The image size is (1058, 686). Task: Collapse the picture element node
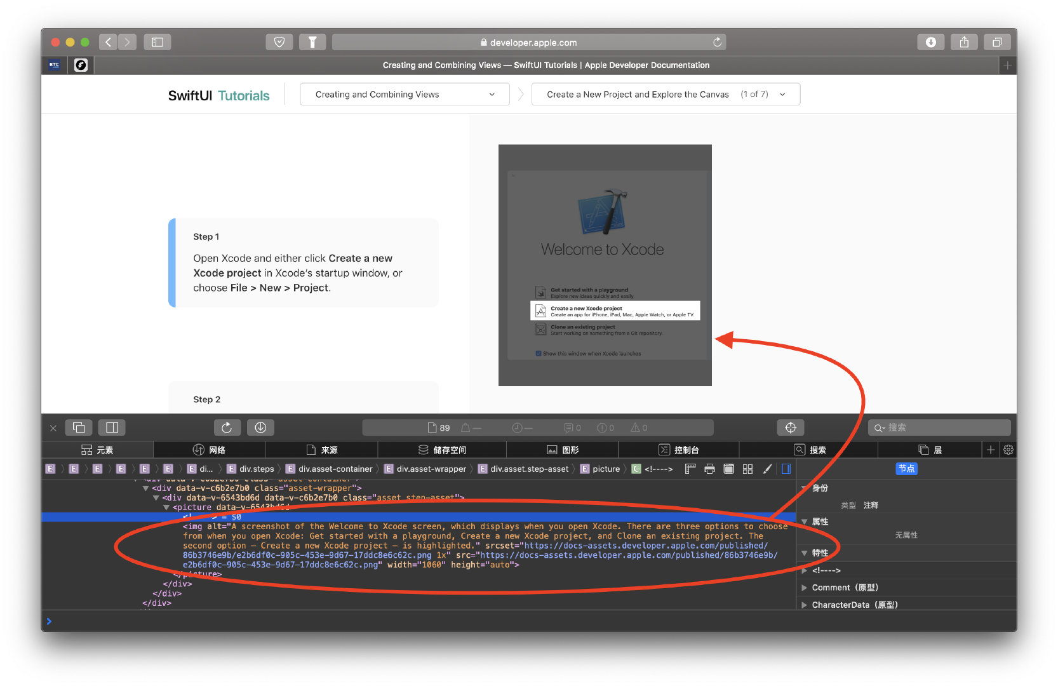tap(166, 508)
